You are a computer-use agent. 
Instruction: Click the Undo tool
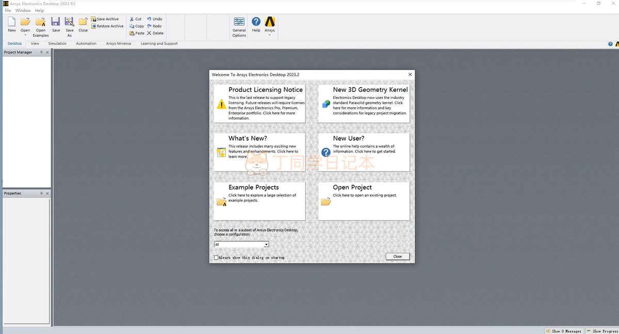click(155, 19)
